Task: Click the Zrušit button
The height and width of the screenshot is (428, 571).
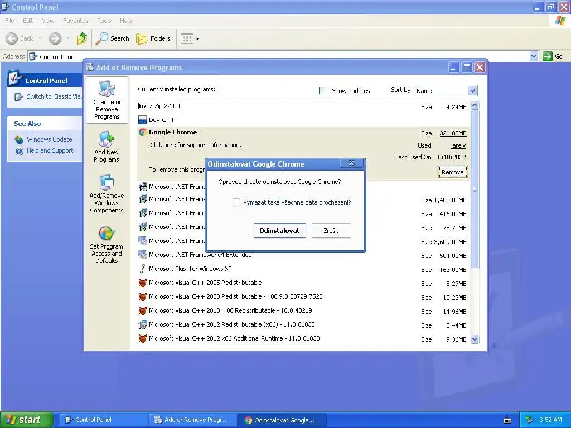Action: (331, 231)
